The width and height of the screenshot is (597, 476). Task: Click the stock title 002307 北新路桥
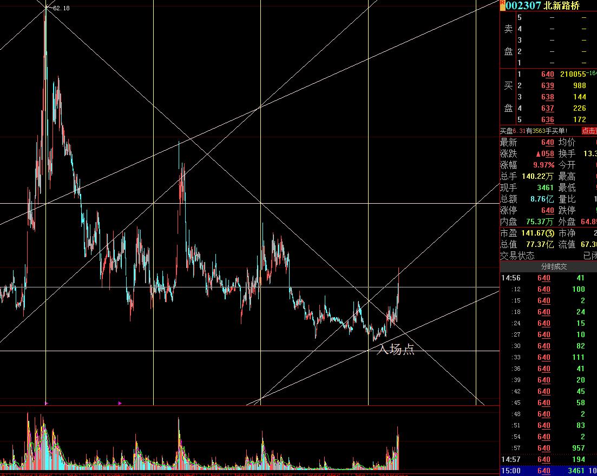click(x=542, y=6)
